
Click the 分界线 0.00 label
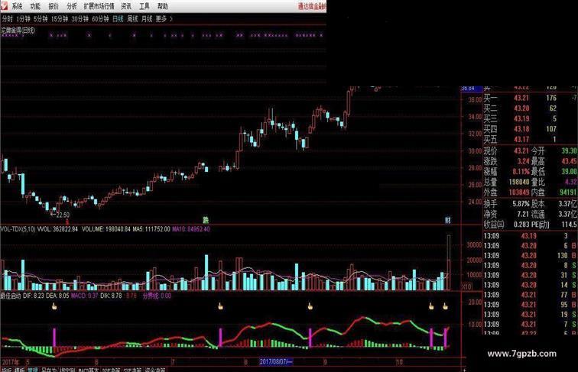pyautogui.click(x=157, y=296)
